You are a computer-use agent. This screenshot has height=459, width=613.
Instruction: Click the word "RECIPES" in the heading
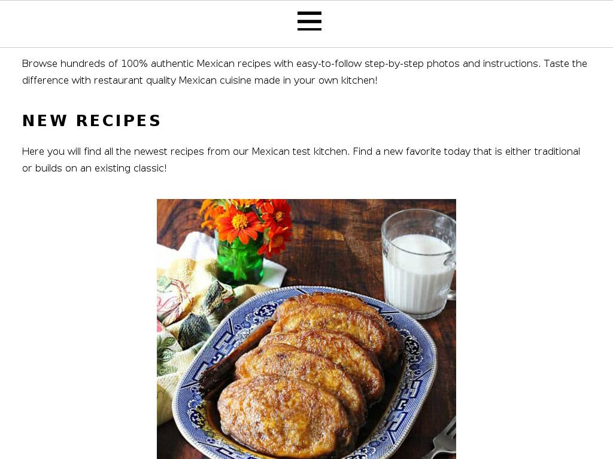coord(119,121)
